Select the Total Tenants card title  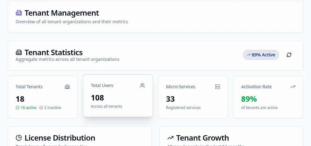(x=29, y=87)
